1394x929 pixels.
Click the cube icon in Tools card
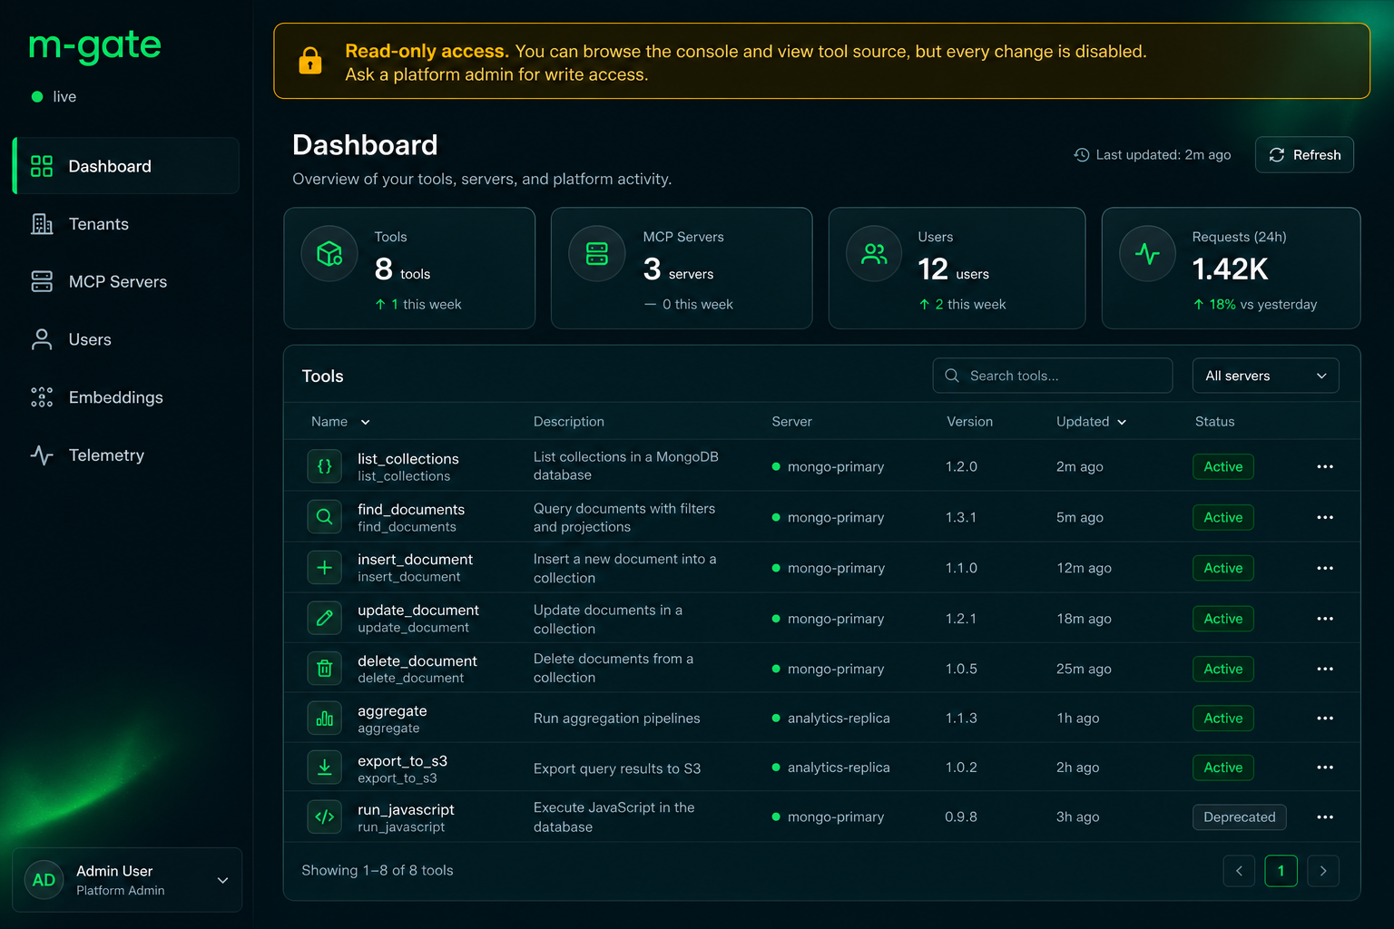point(329,254)
